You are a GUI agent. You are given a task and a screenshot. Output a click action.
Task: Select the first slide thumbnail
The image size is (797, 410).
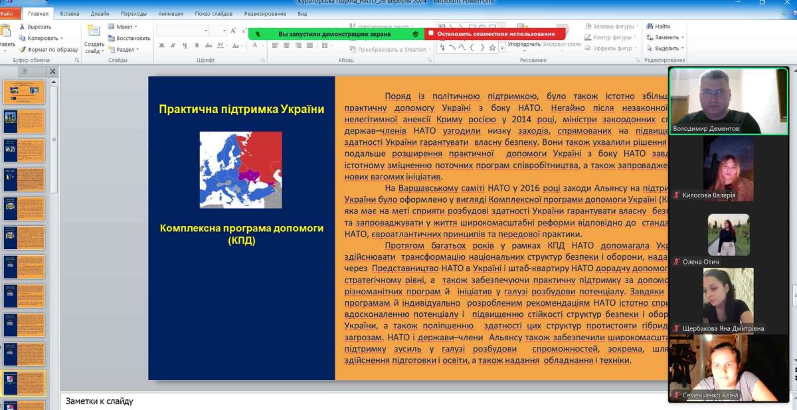pyautogui.click(x=25, y=92)
